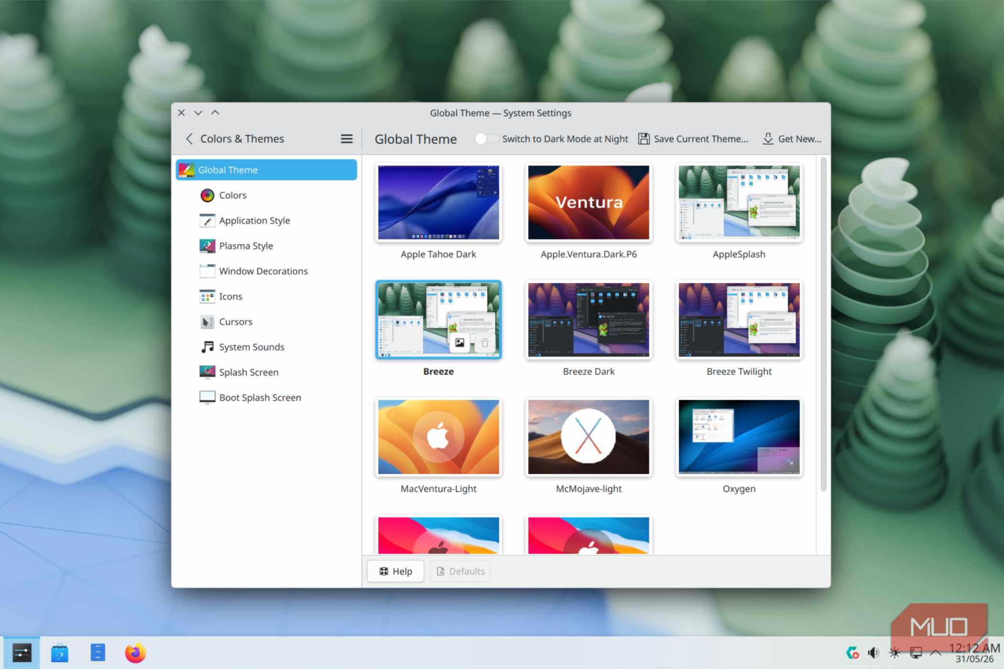Click Save Current Theme button
Viewport: 1004px width, 669px height.
click(x=693, y=139)
